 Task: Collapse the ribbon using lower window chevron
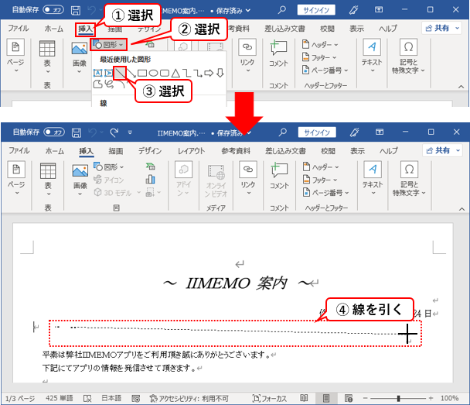pos(461,208)
